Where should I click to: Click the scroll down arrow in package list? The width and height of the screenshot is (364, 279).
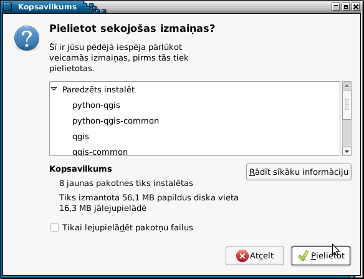coord(347,152)
